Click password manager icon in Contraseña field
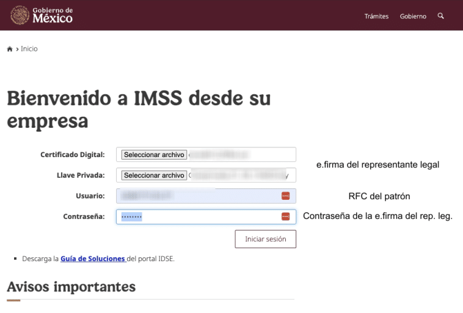463x313 pixels. coord(285,216)
